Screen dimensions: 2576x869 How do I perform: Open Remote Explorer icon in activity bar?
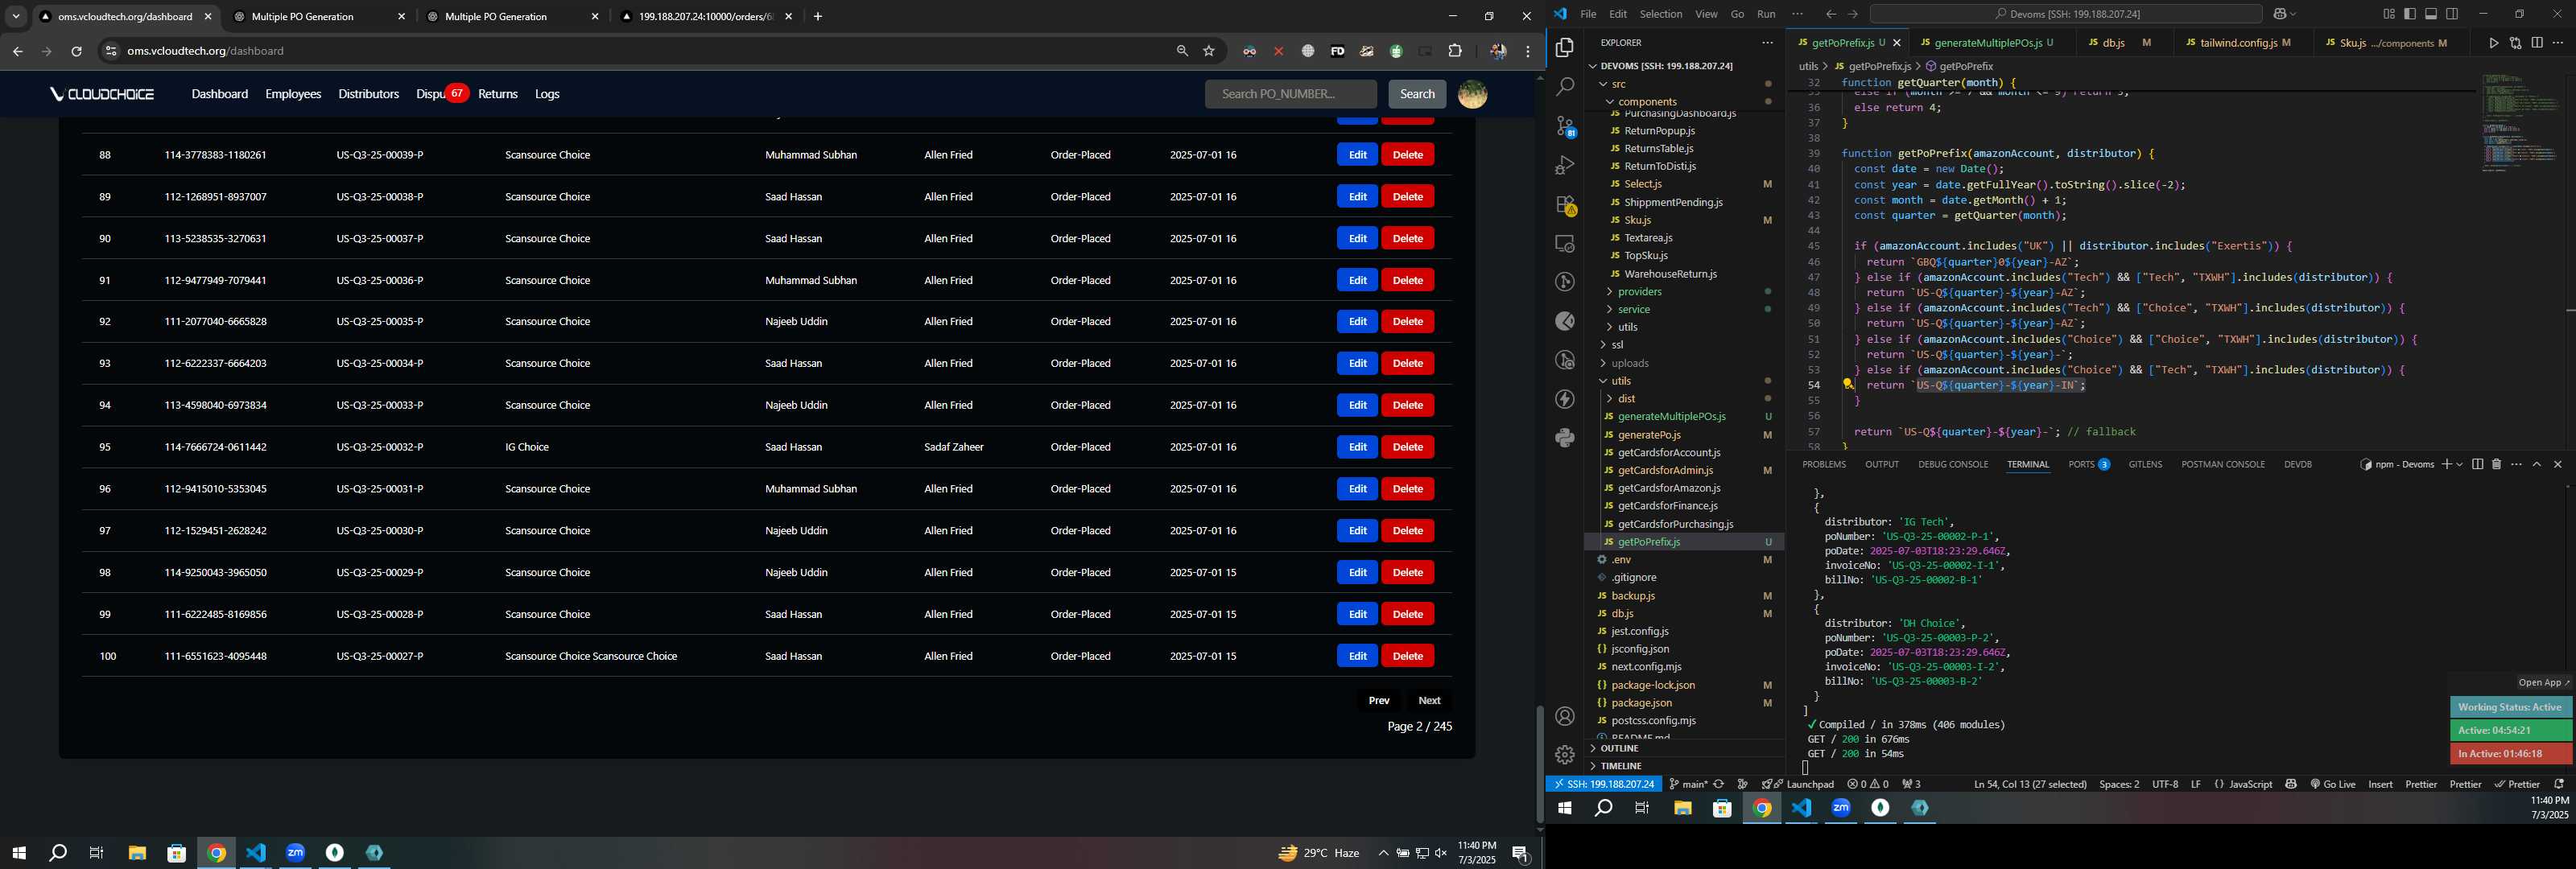point(1565,244)
